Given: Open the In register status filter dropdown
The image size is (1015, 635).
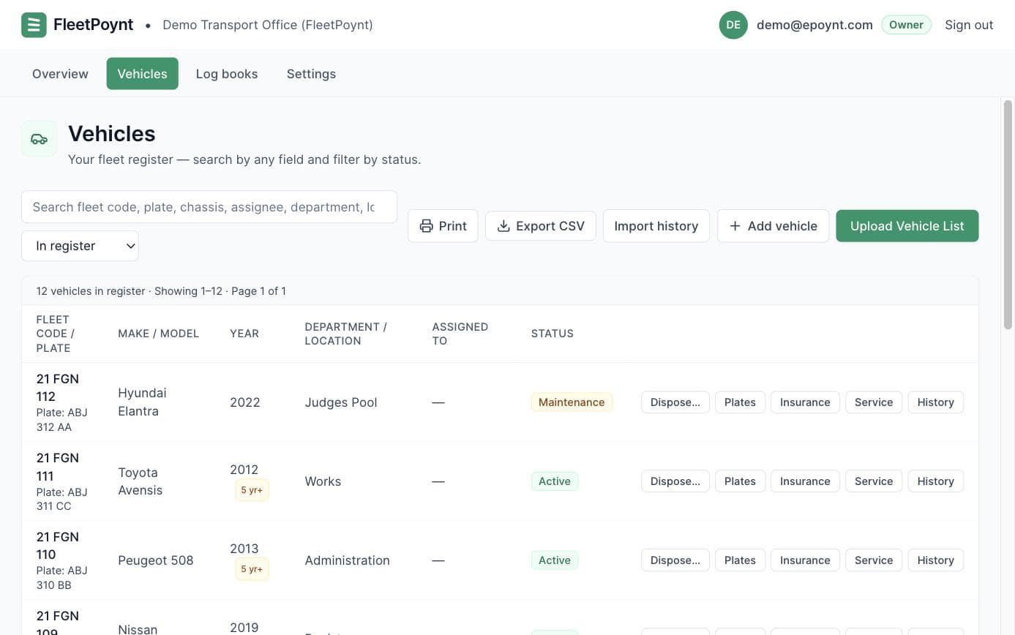Looking at the screenshot, I should coord(80,246).
